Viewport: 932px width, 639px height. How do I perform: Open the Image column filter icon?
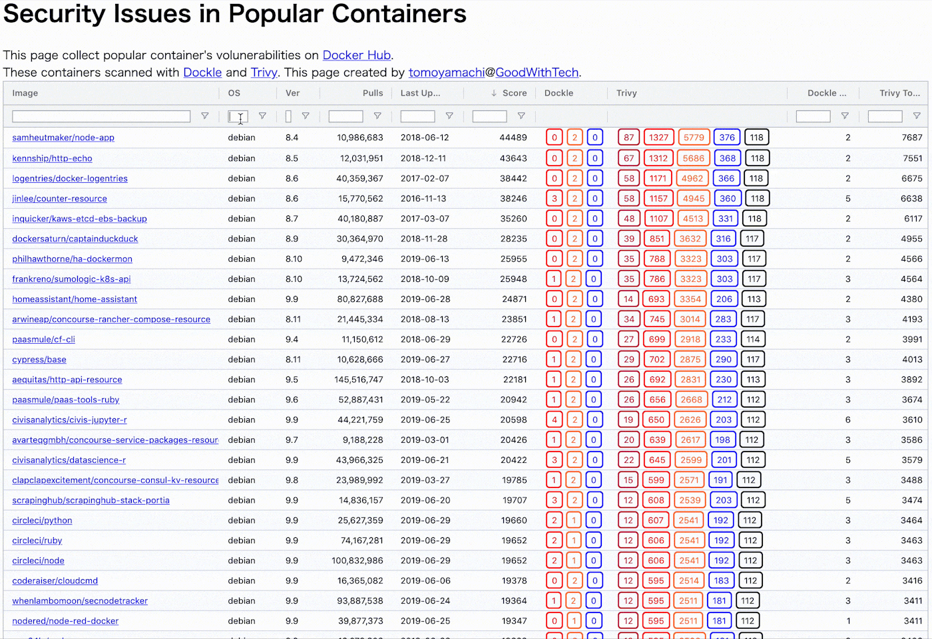coord(205,116)
